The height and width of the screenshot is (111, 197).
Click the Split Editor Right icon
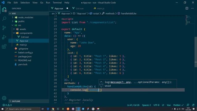[x=187, y=8]
